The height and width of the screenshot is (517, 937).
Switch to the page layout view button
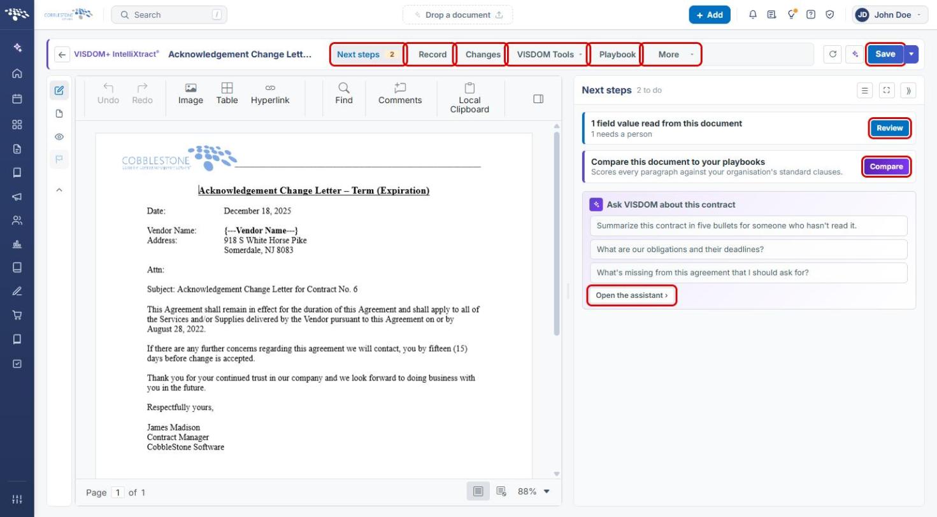[478, 492]
